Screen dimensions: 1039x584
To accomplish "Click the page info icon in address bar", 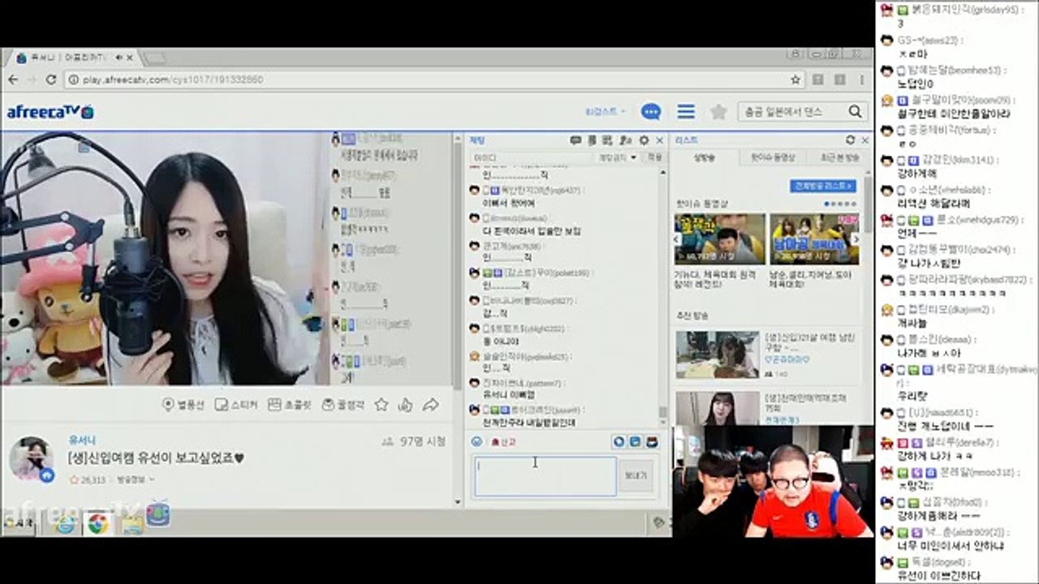I will [73, 79].
